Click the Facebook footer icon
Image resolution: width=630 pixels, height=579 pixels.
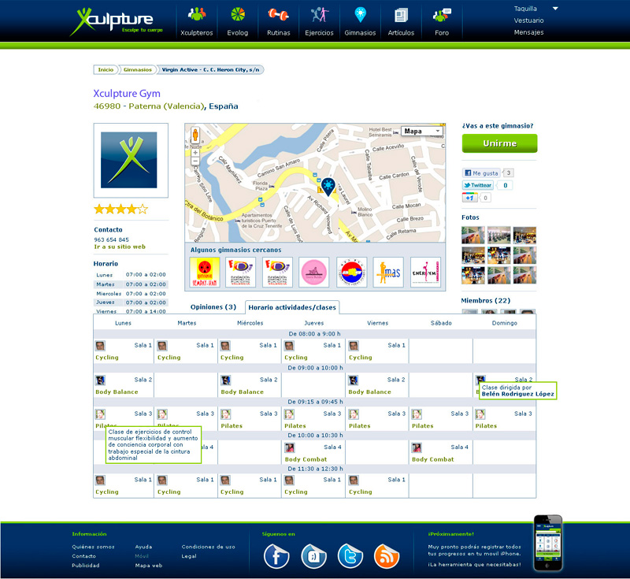[x=276, y=556]
